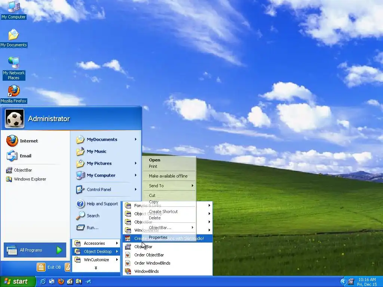Click the ObjectBar system tray icon
Viewport: 383px width, 287px height.
click(x=351, y=282)
